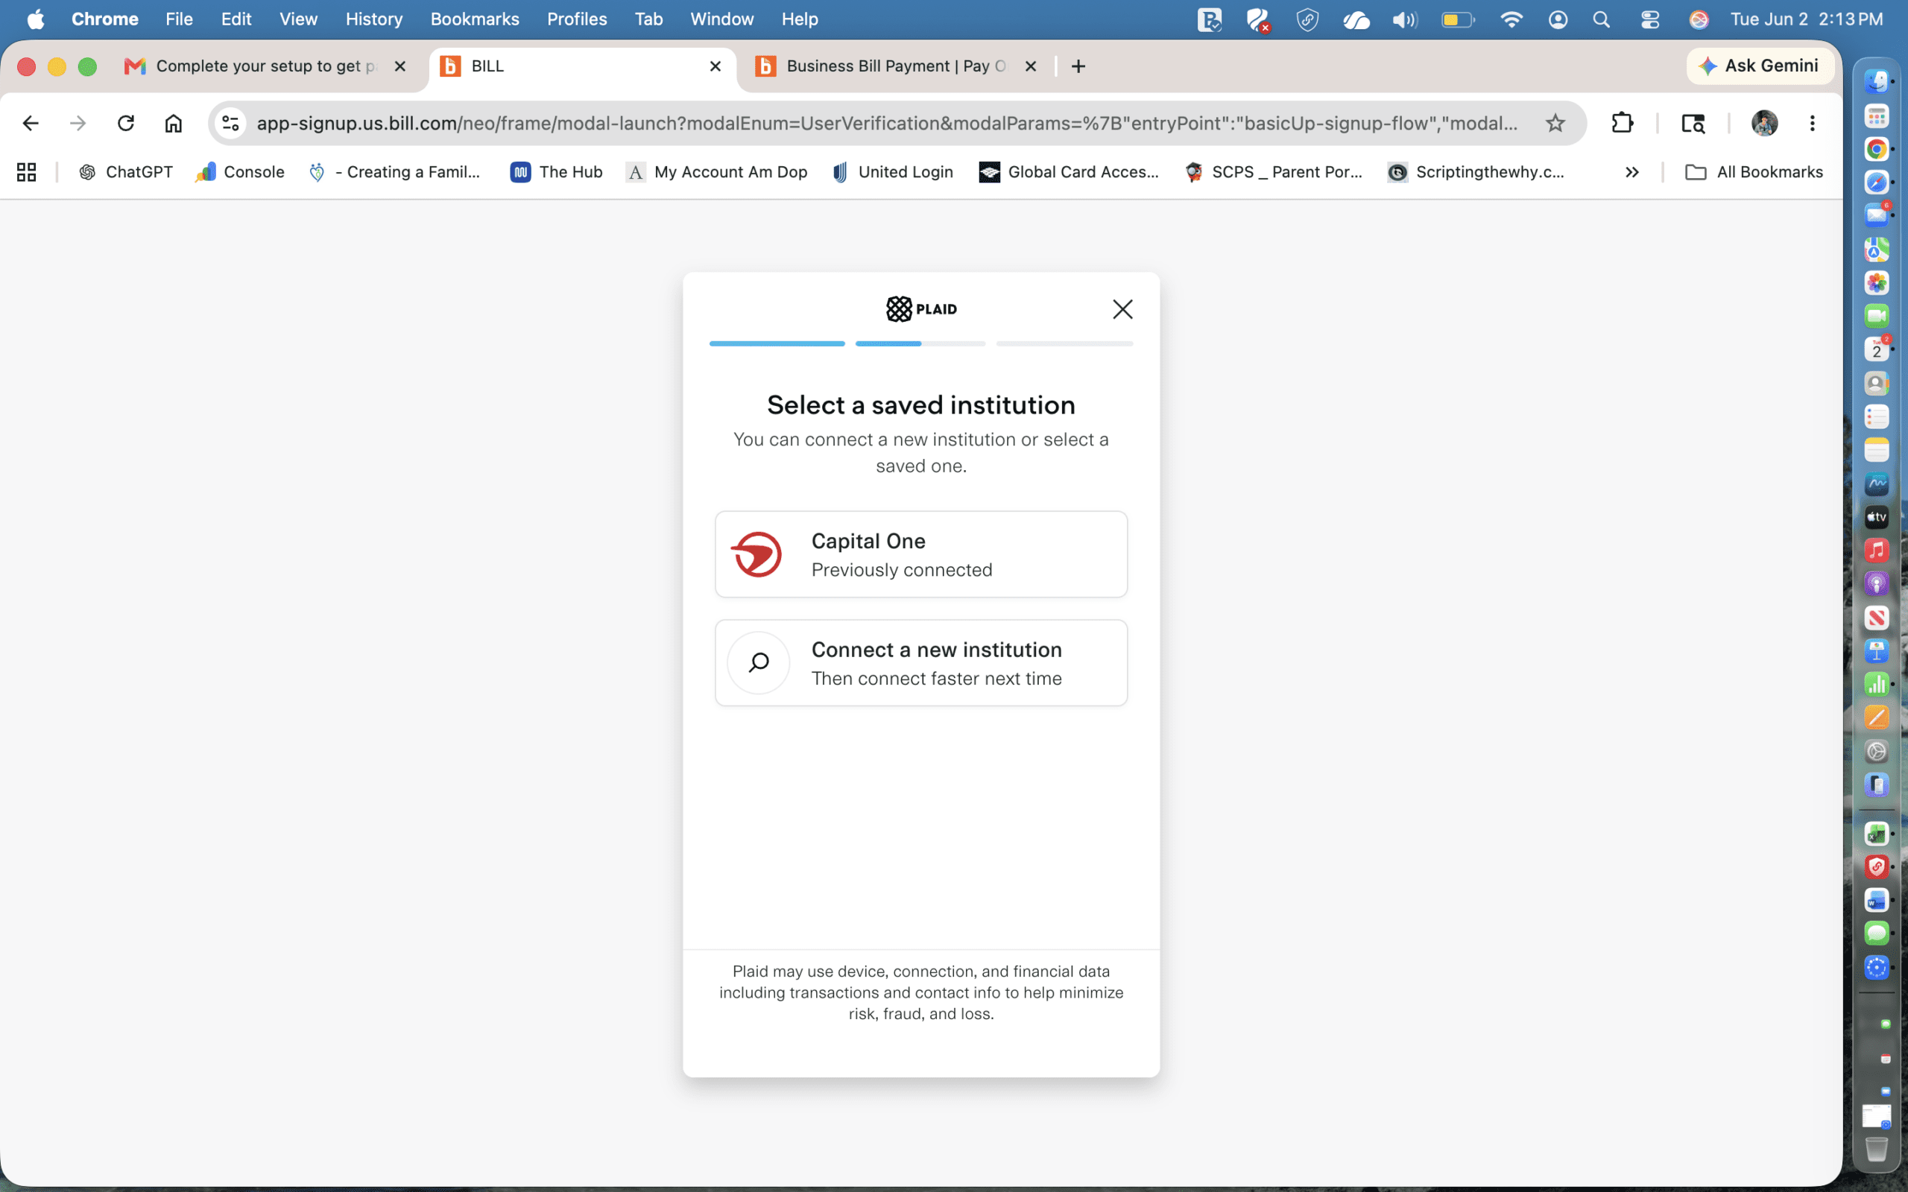Open The Hub bookmark
Viewport: 1908px width, 1192px height.
[557, 172]
